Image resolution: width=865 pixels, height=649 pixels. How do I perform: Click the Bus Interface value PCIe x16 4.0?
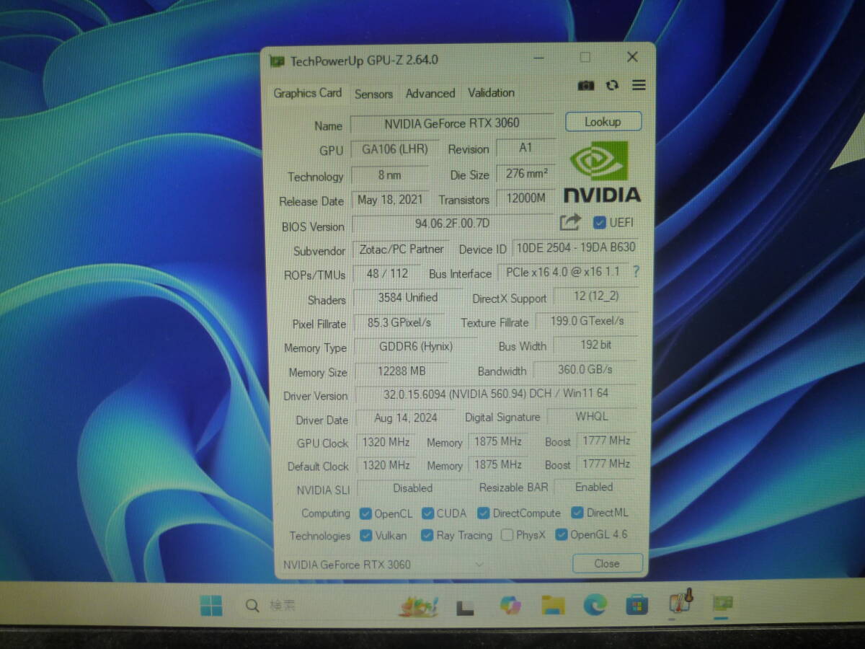563,273
